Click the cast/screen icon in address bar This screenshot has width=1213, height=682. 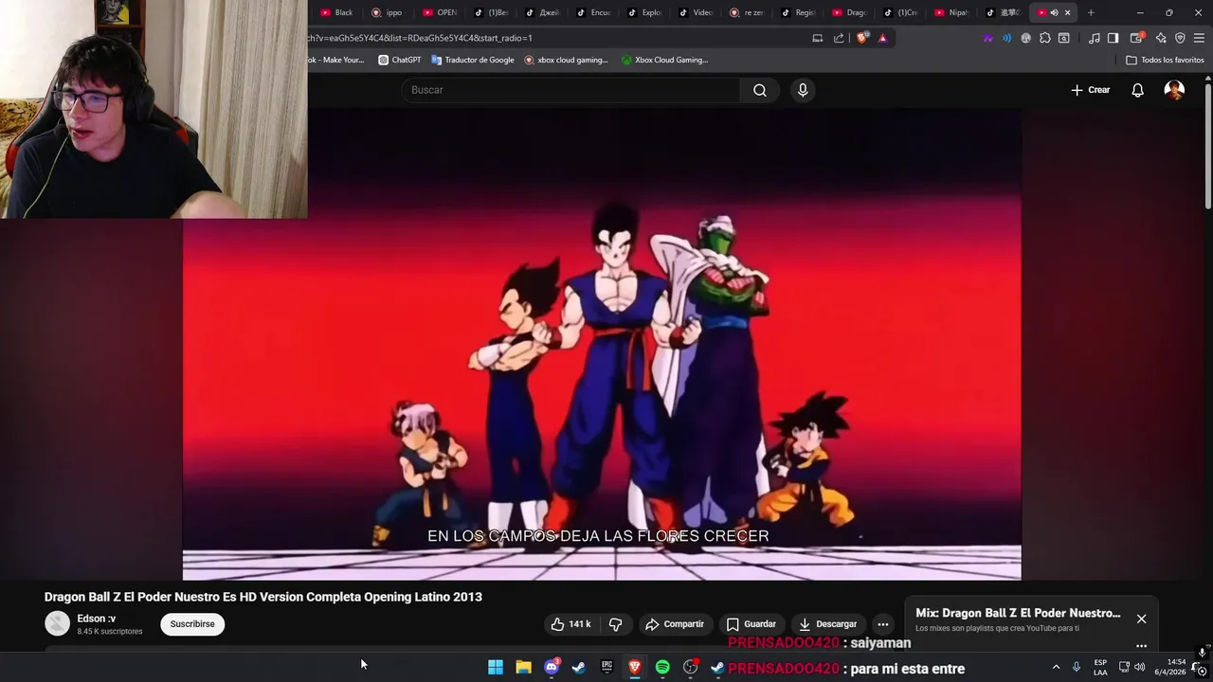(x=818, y=38)
